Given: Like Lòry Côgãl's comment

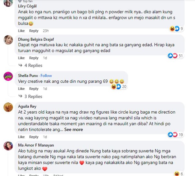Looking at the screenshot, I should [21, 31].
